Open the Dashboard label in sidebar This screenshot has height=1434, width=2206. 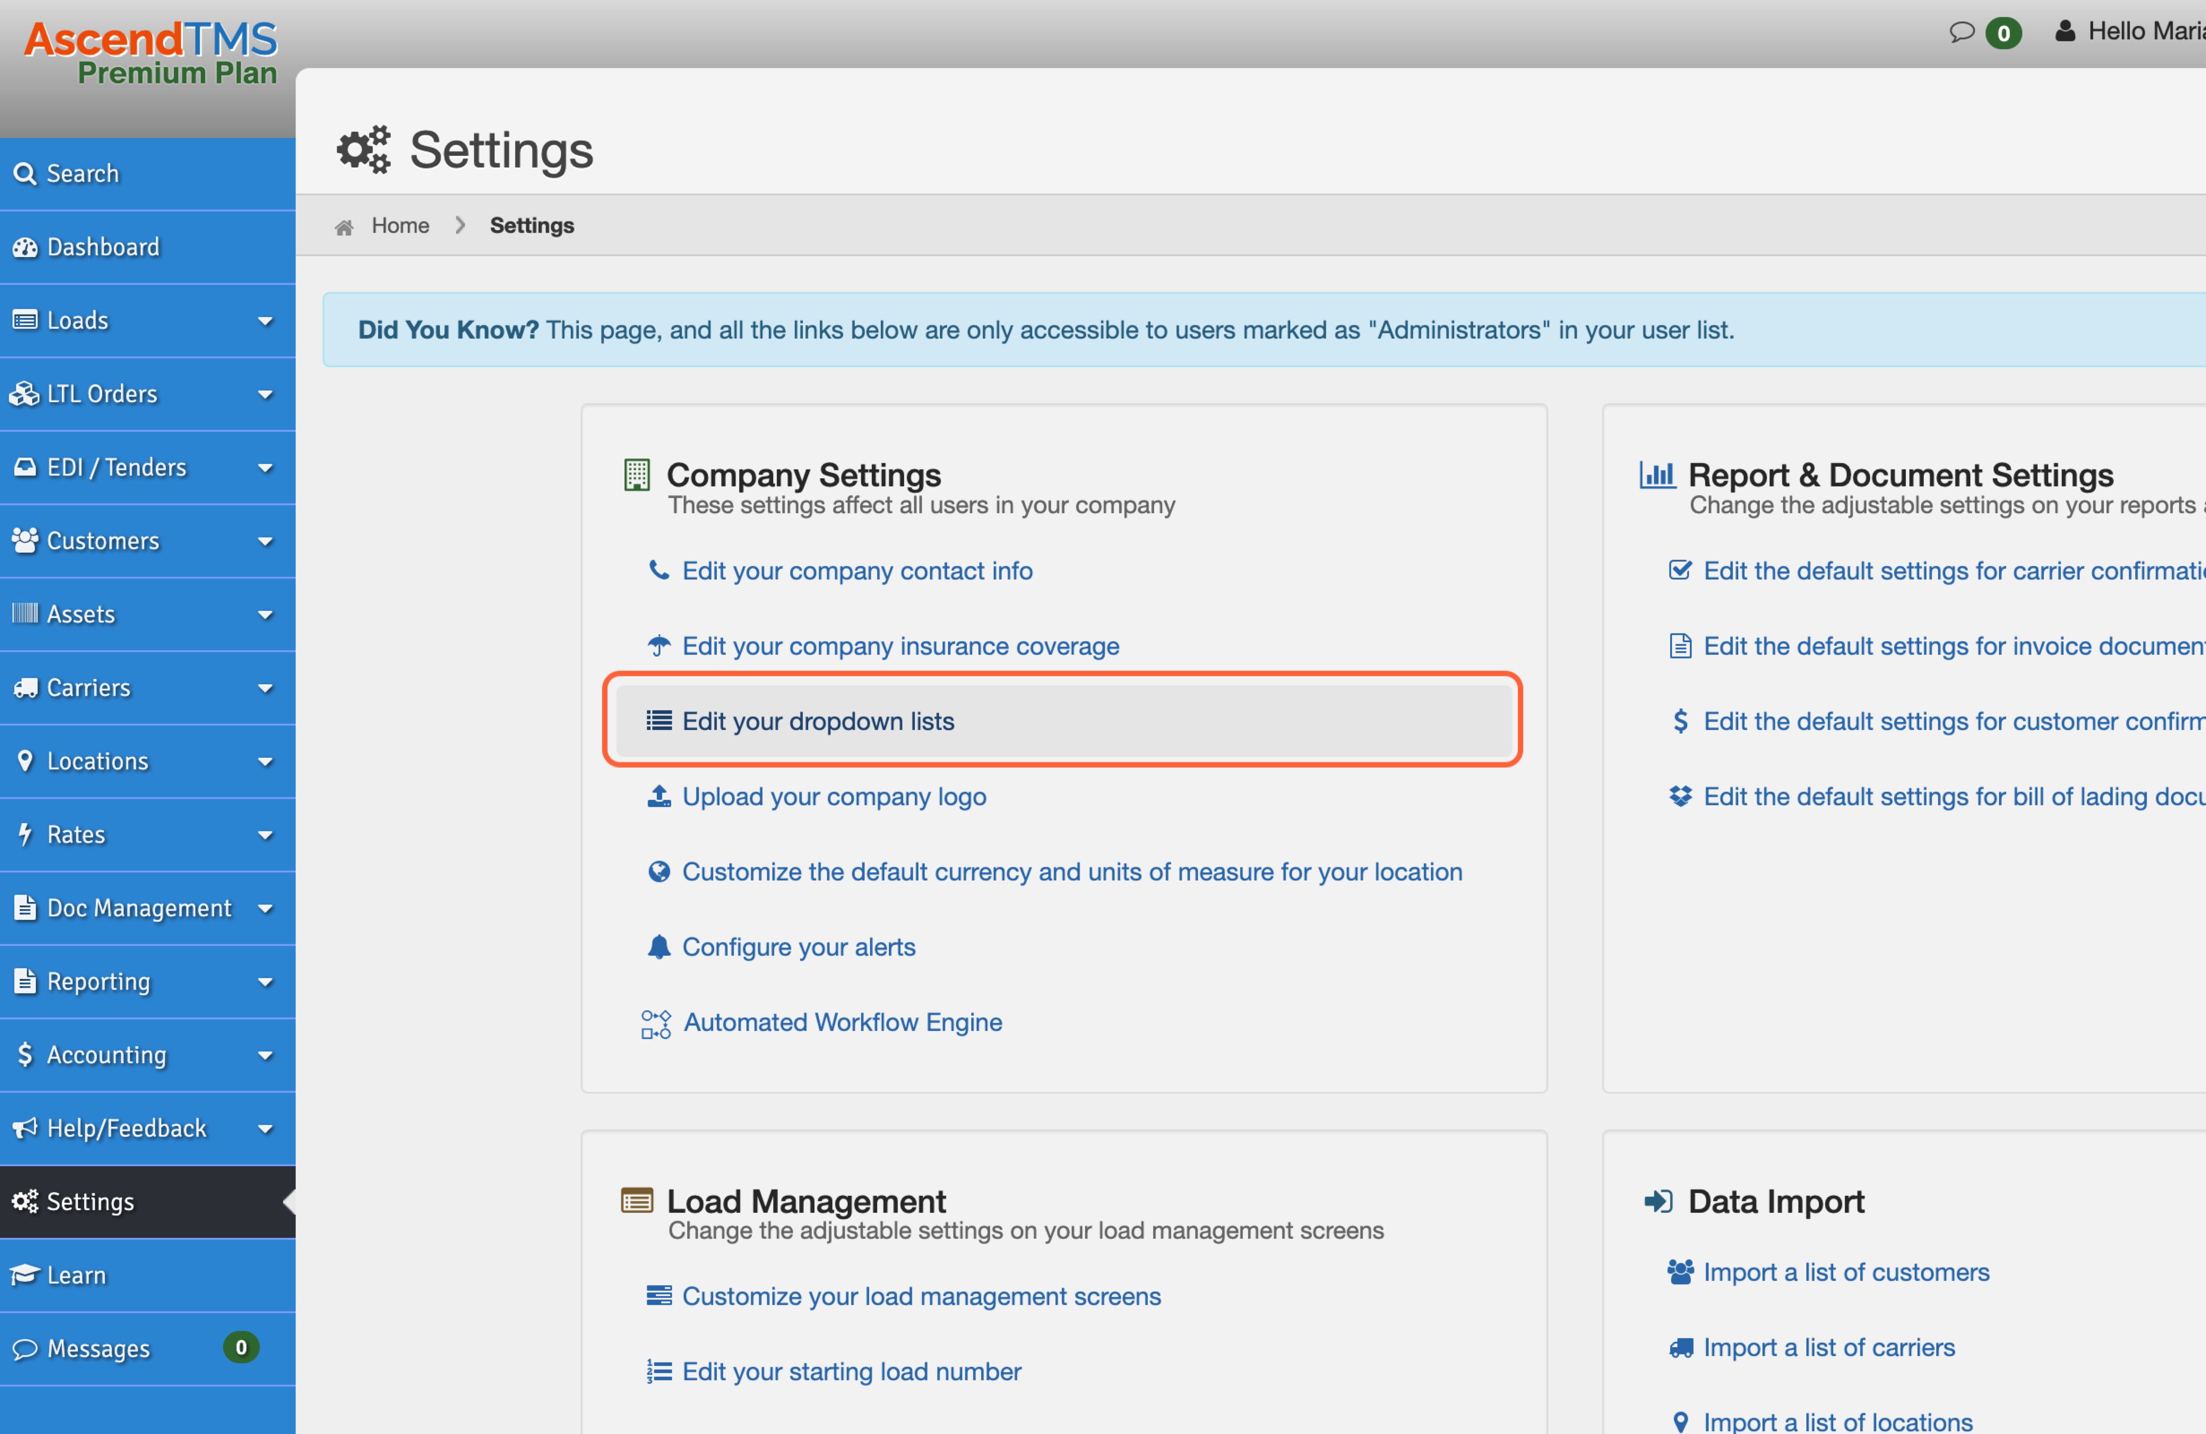point(103,246)
